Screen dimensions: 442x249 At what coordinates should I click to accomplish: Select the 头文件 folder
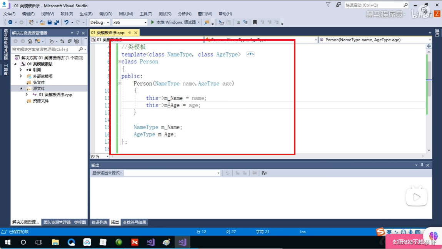coord(39,82)
